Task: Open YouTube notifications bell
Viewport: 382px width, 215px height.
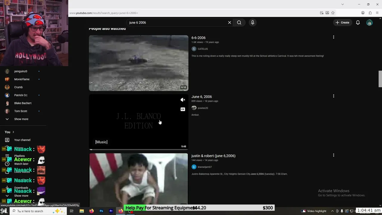Action: coord(358,22)
